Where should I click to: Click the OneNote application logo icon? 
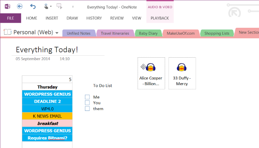(x=7, y=6)
